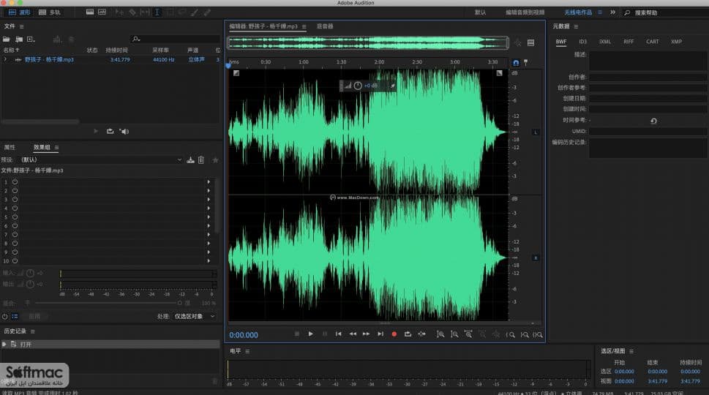Open effect menu arrow for slot 1
Viewport: 709px width, 395px height.
point(209,181)
